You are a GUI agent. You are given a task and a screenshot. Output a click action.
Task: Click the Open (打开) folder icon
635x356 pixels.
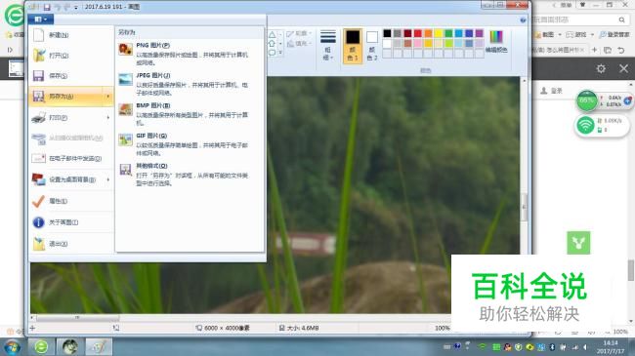tap(39, 55)
